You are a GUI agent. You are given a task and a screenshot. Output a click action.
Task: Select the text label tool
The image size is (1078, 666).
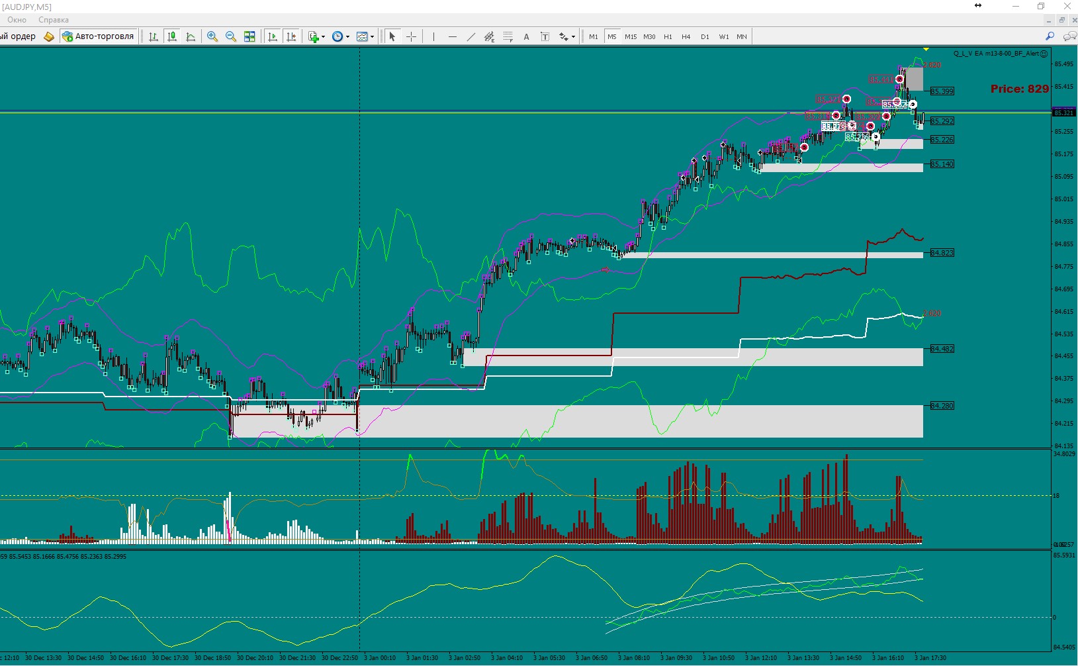click(545, 36)
